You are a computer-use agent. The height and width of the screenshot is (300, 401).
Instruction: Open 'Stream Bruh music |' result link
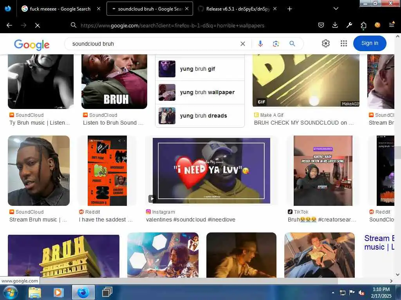[x=38, y=220]
